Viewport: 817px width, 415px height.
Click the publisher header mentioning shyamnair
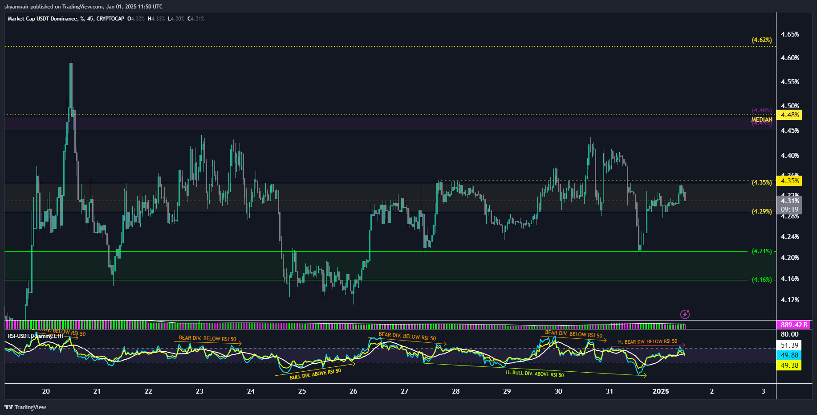point(83,6)
